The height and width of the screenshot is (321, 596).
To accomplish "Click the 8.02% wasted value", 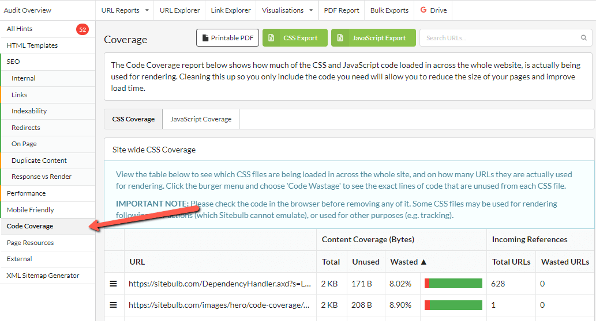I will 400,284.
